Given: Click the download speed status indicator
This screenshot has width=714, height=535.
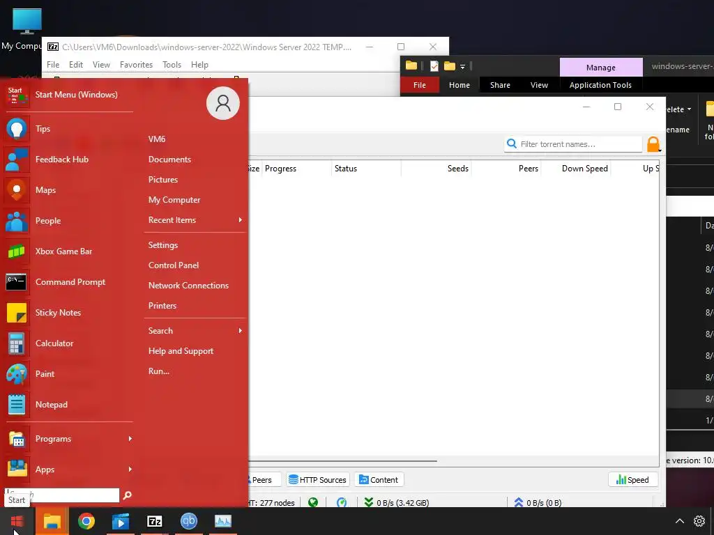Looking at the screenshot, I should (x=397, y=503).
